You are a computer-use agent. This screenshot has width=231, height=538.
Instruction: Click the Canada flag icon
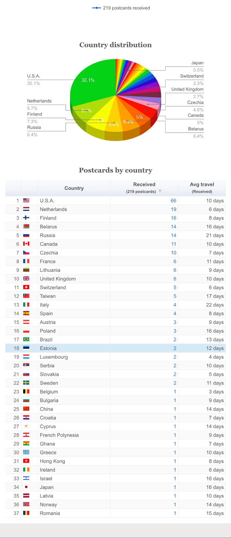pyautogui.click(x=26, y=244)
